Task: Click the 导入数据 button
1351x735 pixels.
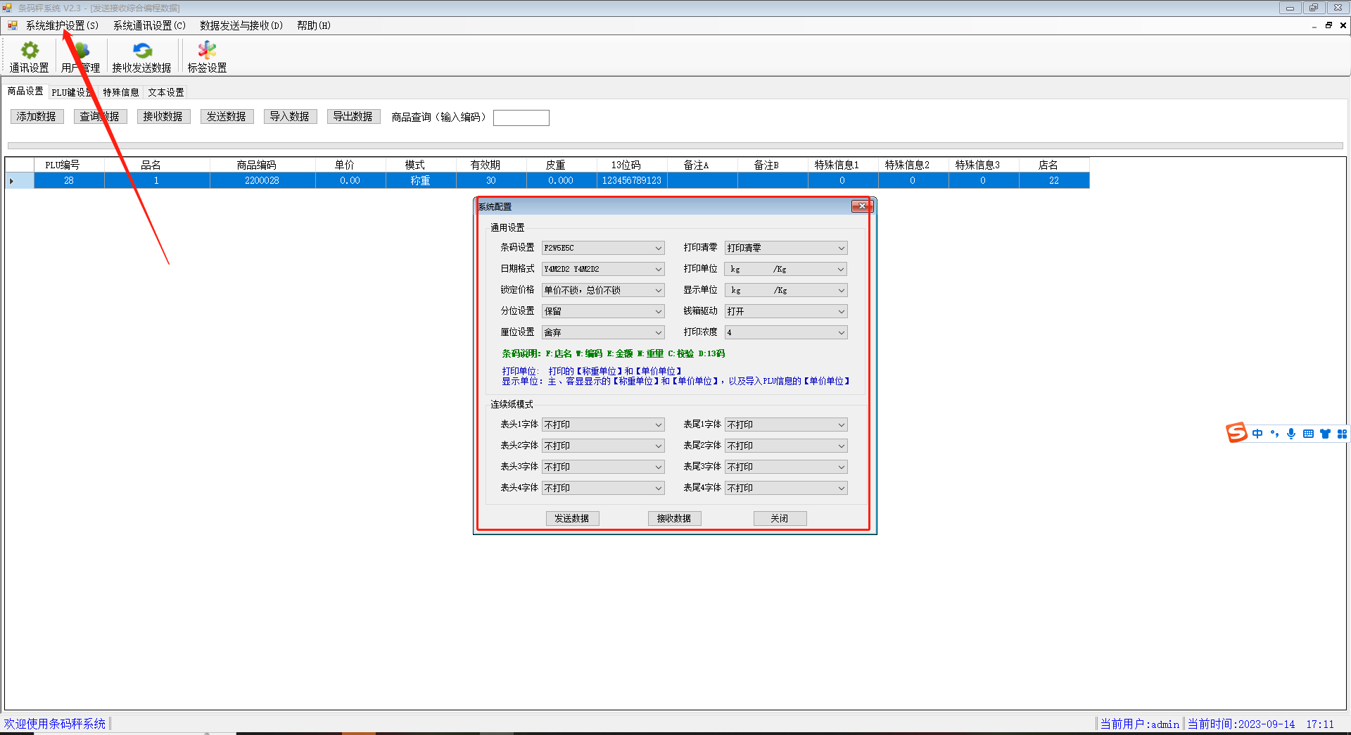Action: pyautogui.click(x=290, y=117)
